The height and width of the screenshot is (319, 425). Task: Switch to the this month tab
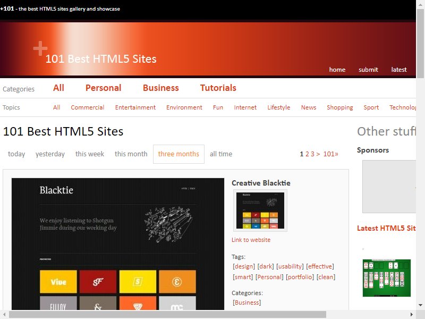pyautogui.click(x=131, y=154)
